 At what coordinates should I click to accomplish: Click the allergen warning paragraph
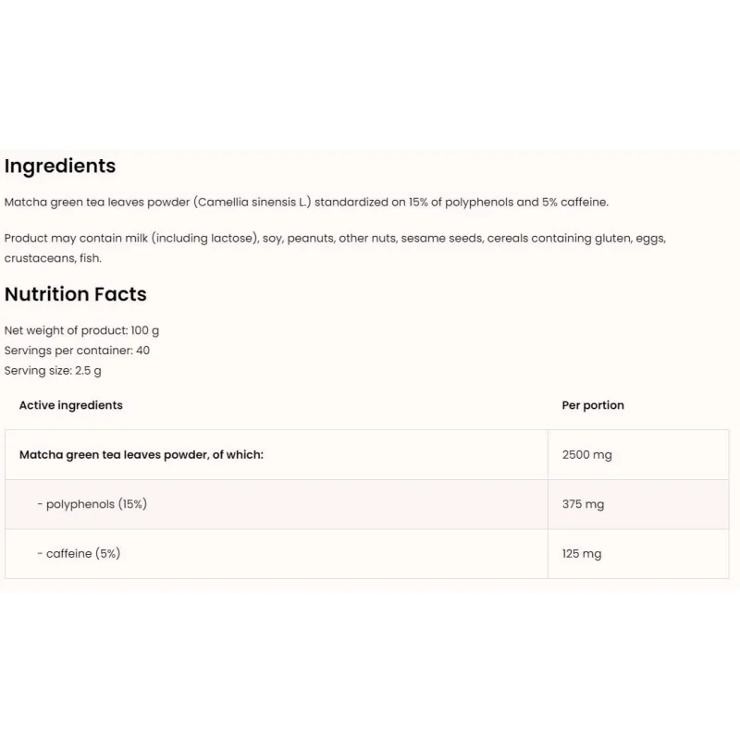[x=335, y=248]
